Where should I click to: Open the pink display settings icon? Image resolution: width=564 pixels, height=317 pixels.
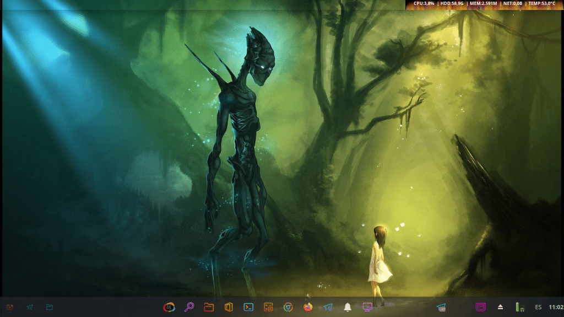367,307
